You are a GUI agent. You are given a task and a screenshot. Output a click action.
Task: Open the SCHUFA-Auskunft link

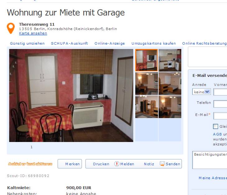[69, 43]
